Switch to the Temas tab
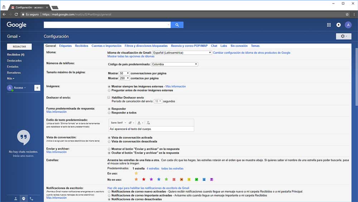Image resolution: width=358 pixels, height=202 pixels. [255, 46]
